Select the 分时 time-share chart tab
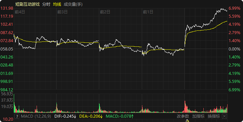This screenshot has height=122, width=243. pos(46,4)
